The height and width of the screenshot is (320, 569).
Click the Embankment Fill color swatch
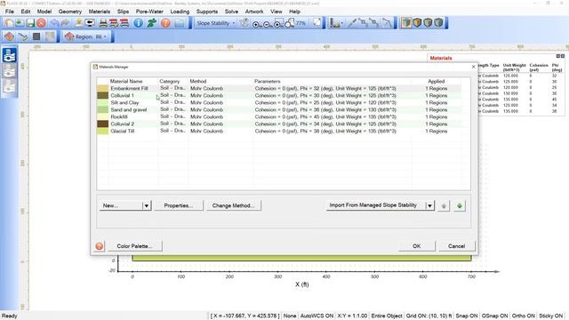103,89
